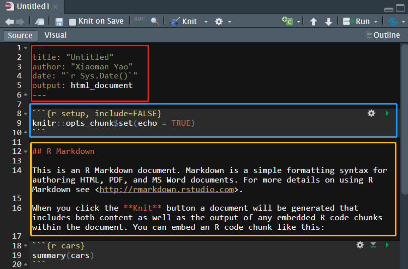Run the cars chunk
This screenshot has width=408, height=269.
pyautogui.click(x=387, y=245)
